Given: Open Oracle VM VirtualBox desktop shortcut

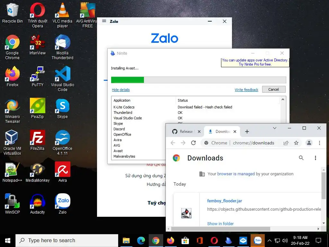Looking at the screenshot, I should click(13, 142).
